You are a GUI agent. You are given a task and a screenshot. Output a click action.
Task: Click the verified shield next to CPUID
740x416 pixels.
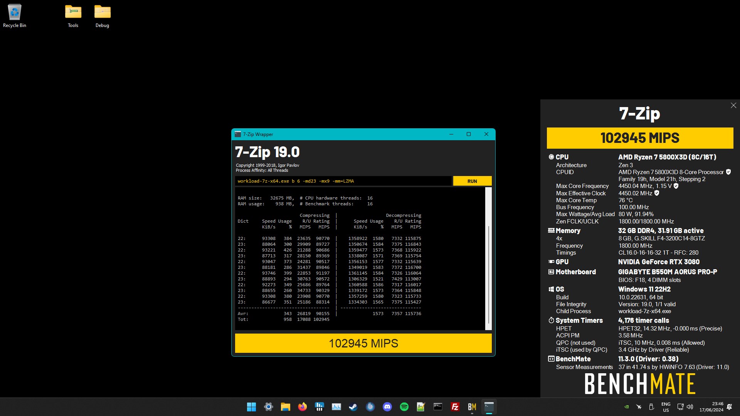point(728,172)
